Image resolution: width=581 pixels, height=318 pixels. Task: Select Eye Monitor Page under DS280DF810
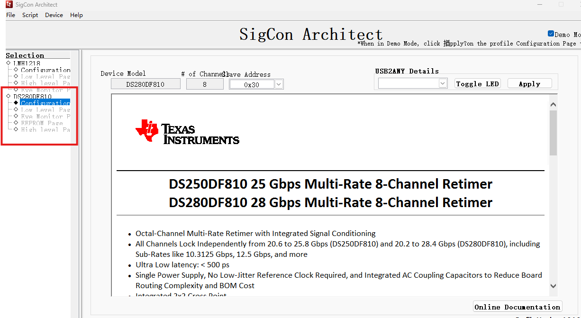[45, 116]
